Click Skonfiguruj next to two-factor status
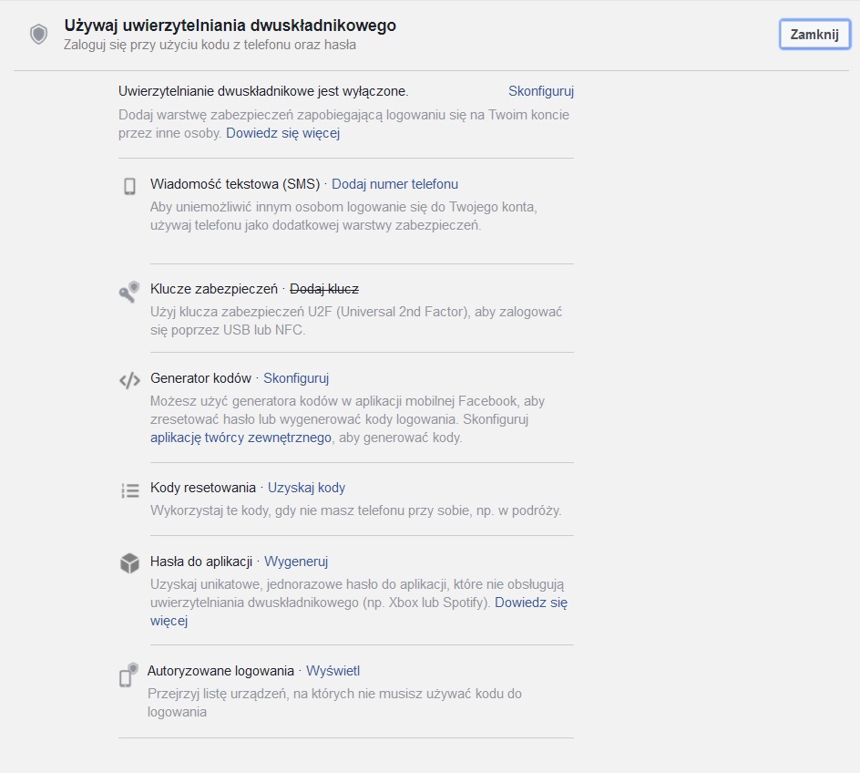This screenshot has width=860, height=773. (541, 91)
